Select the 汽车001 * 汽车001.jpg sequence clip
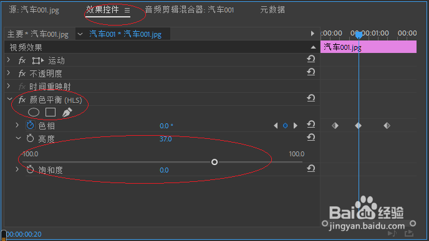Viewport: 429px width, 241px height. coord(125,34)
